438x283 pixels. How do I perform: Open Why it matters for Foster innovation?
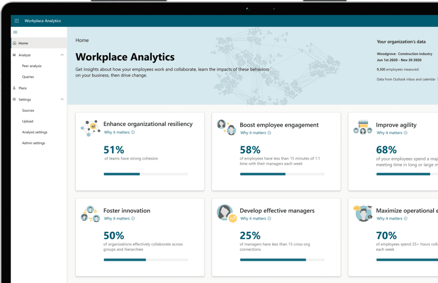[117, 219]
